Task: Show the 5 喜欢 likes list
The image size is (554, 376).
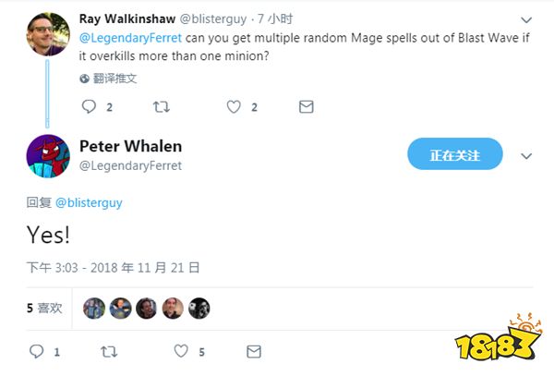Action: point(44,309)
